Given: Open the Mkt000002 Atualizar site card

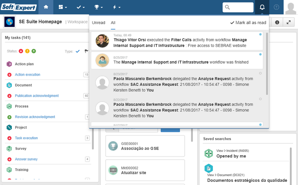Looking at the screenshot, I should [145, 170].
